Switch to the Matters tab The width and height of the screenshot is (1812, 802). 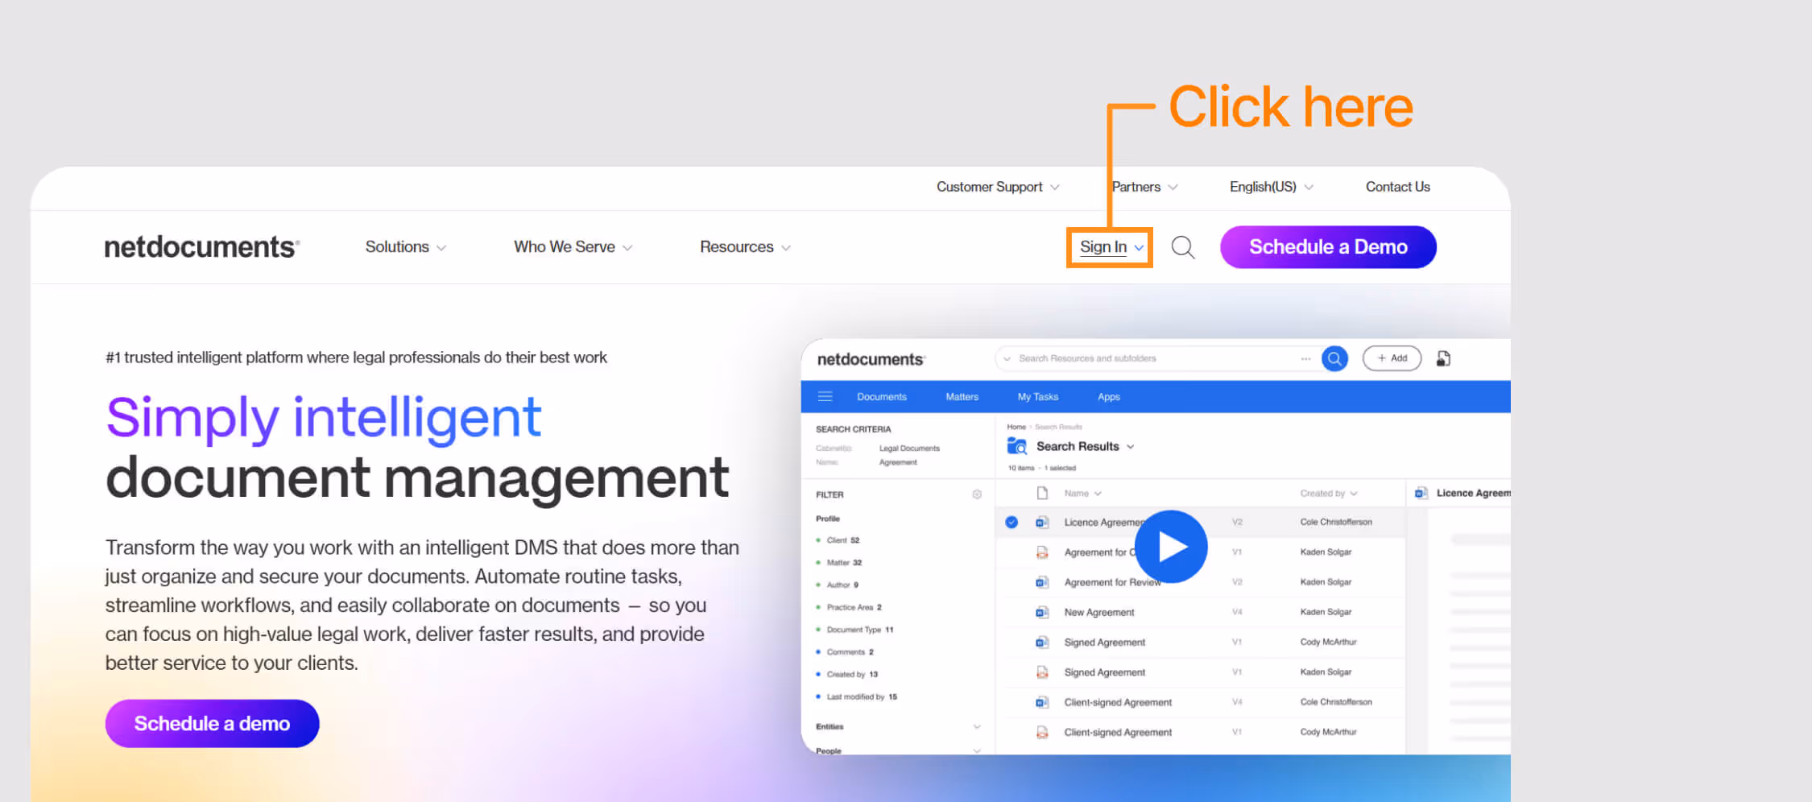(962, 397)
